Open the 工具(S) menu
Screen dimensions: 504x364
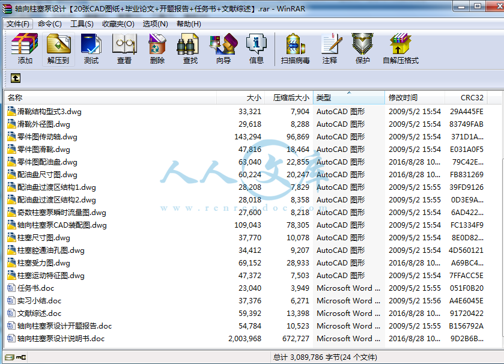click(x=82, y=24)
